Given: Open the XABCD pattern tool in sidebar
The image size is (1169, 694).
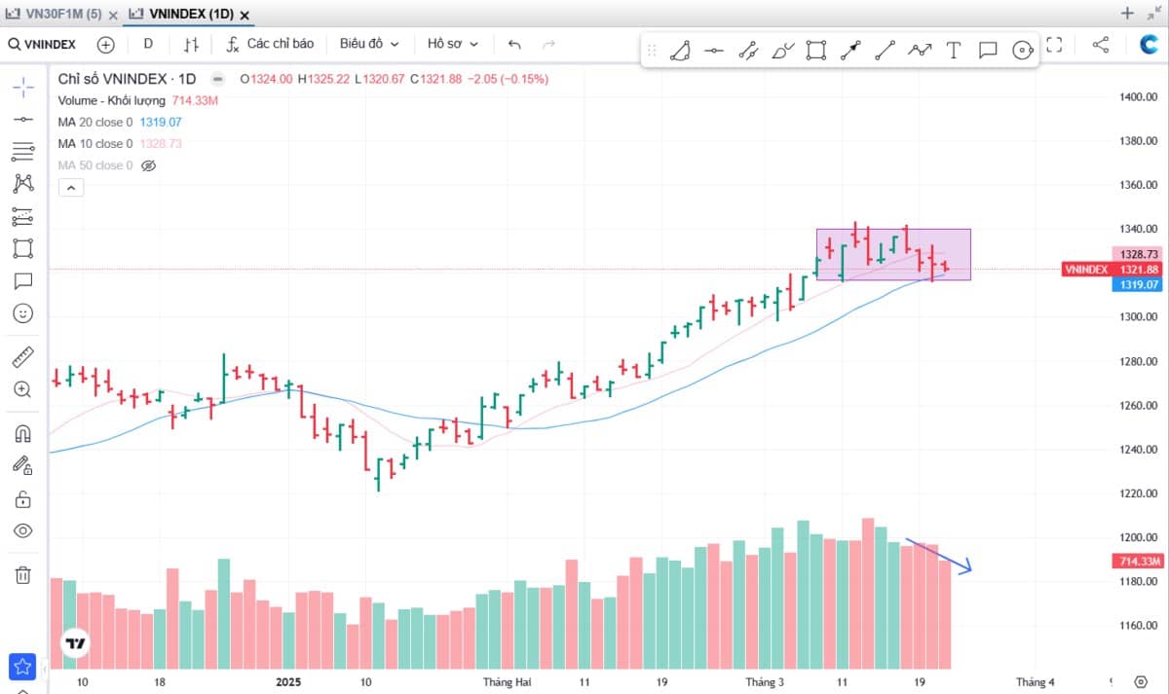Looking at the screenshot, I should (23, 183).
